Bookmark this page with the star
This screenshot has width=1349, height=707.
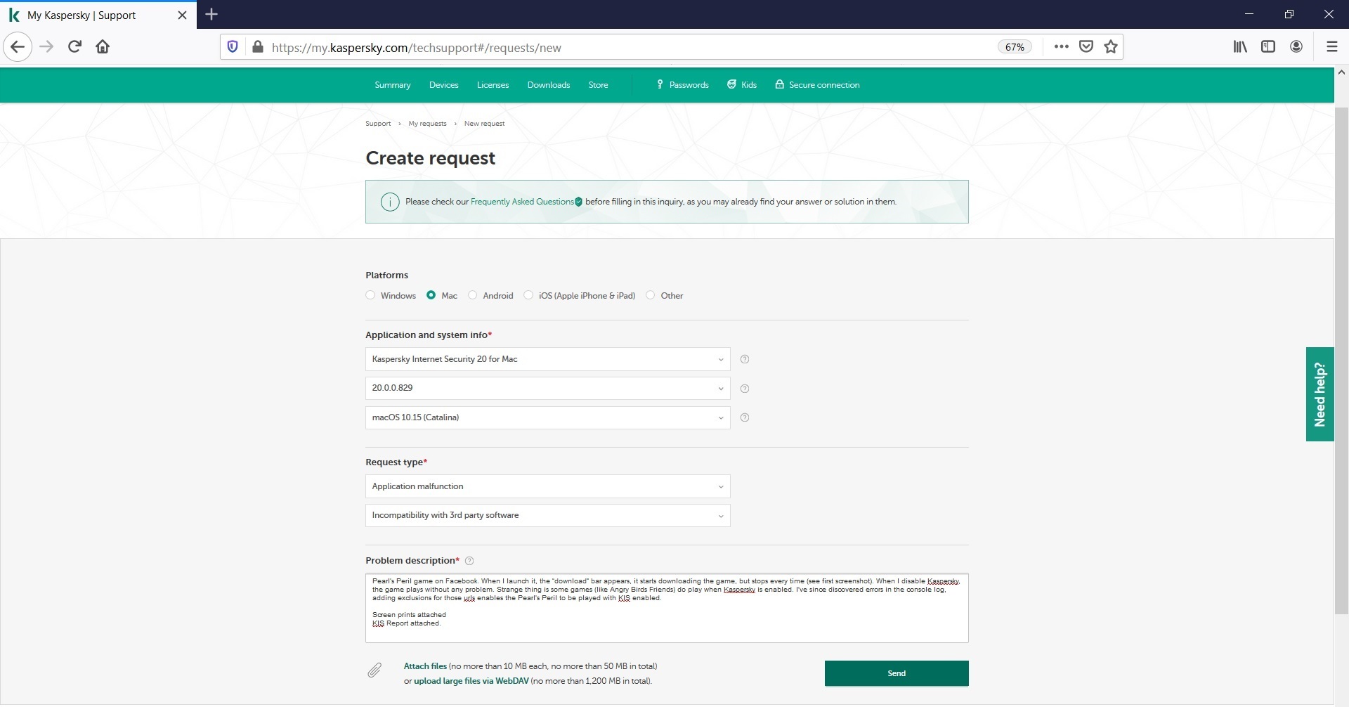click(x=1111, y=47)
